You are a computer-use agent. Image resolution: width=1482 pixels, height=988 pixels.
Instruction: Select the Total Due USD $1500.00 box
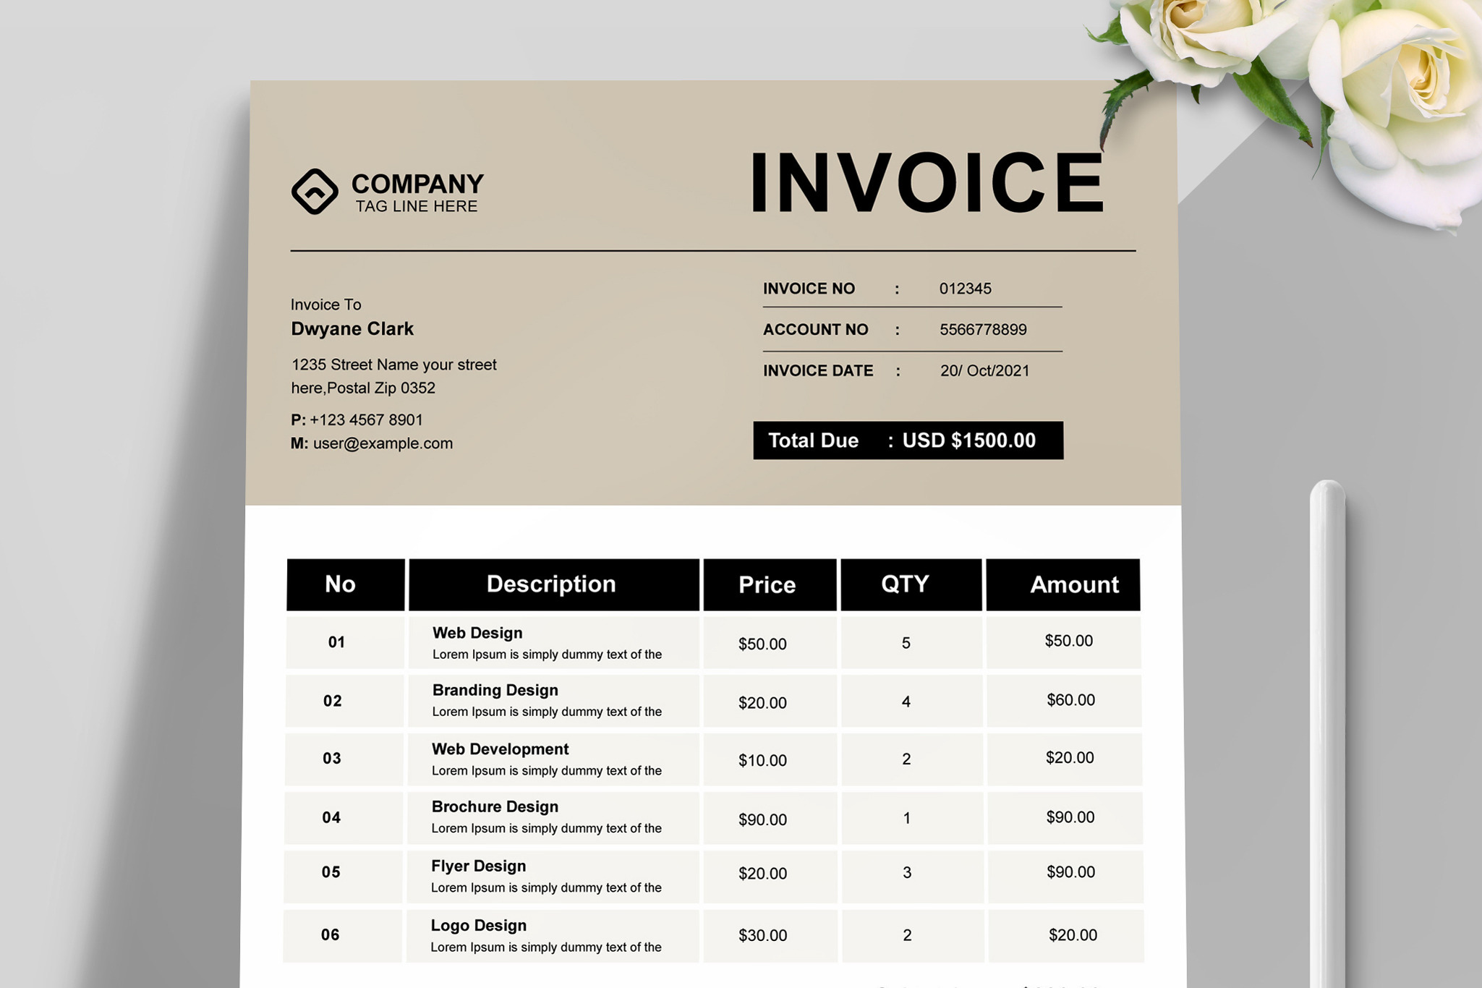[x=908, y=440]
